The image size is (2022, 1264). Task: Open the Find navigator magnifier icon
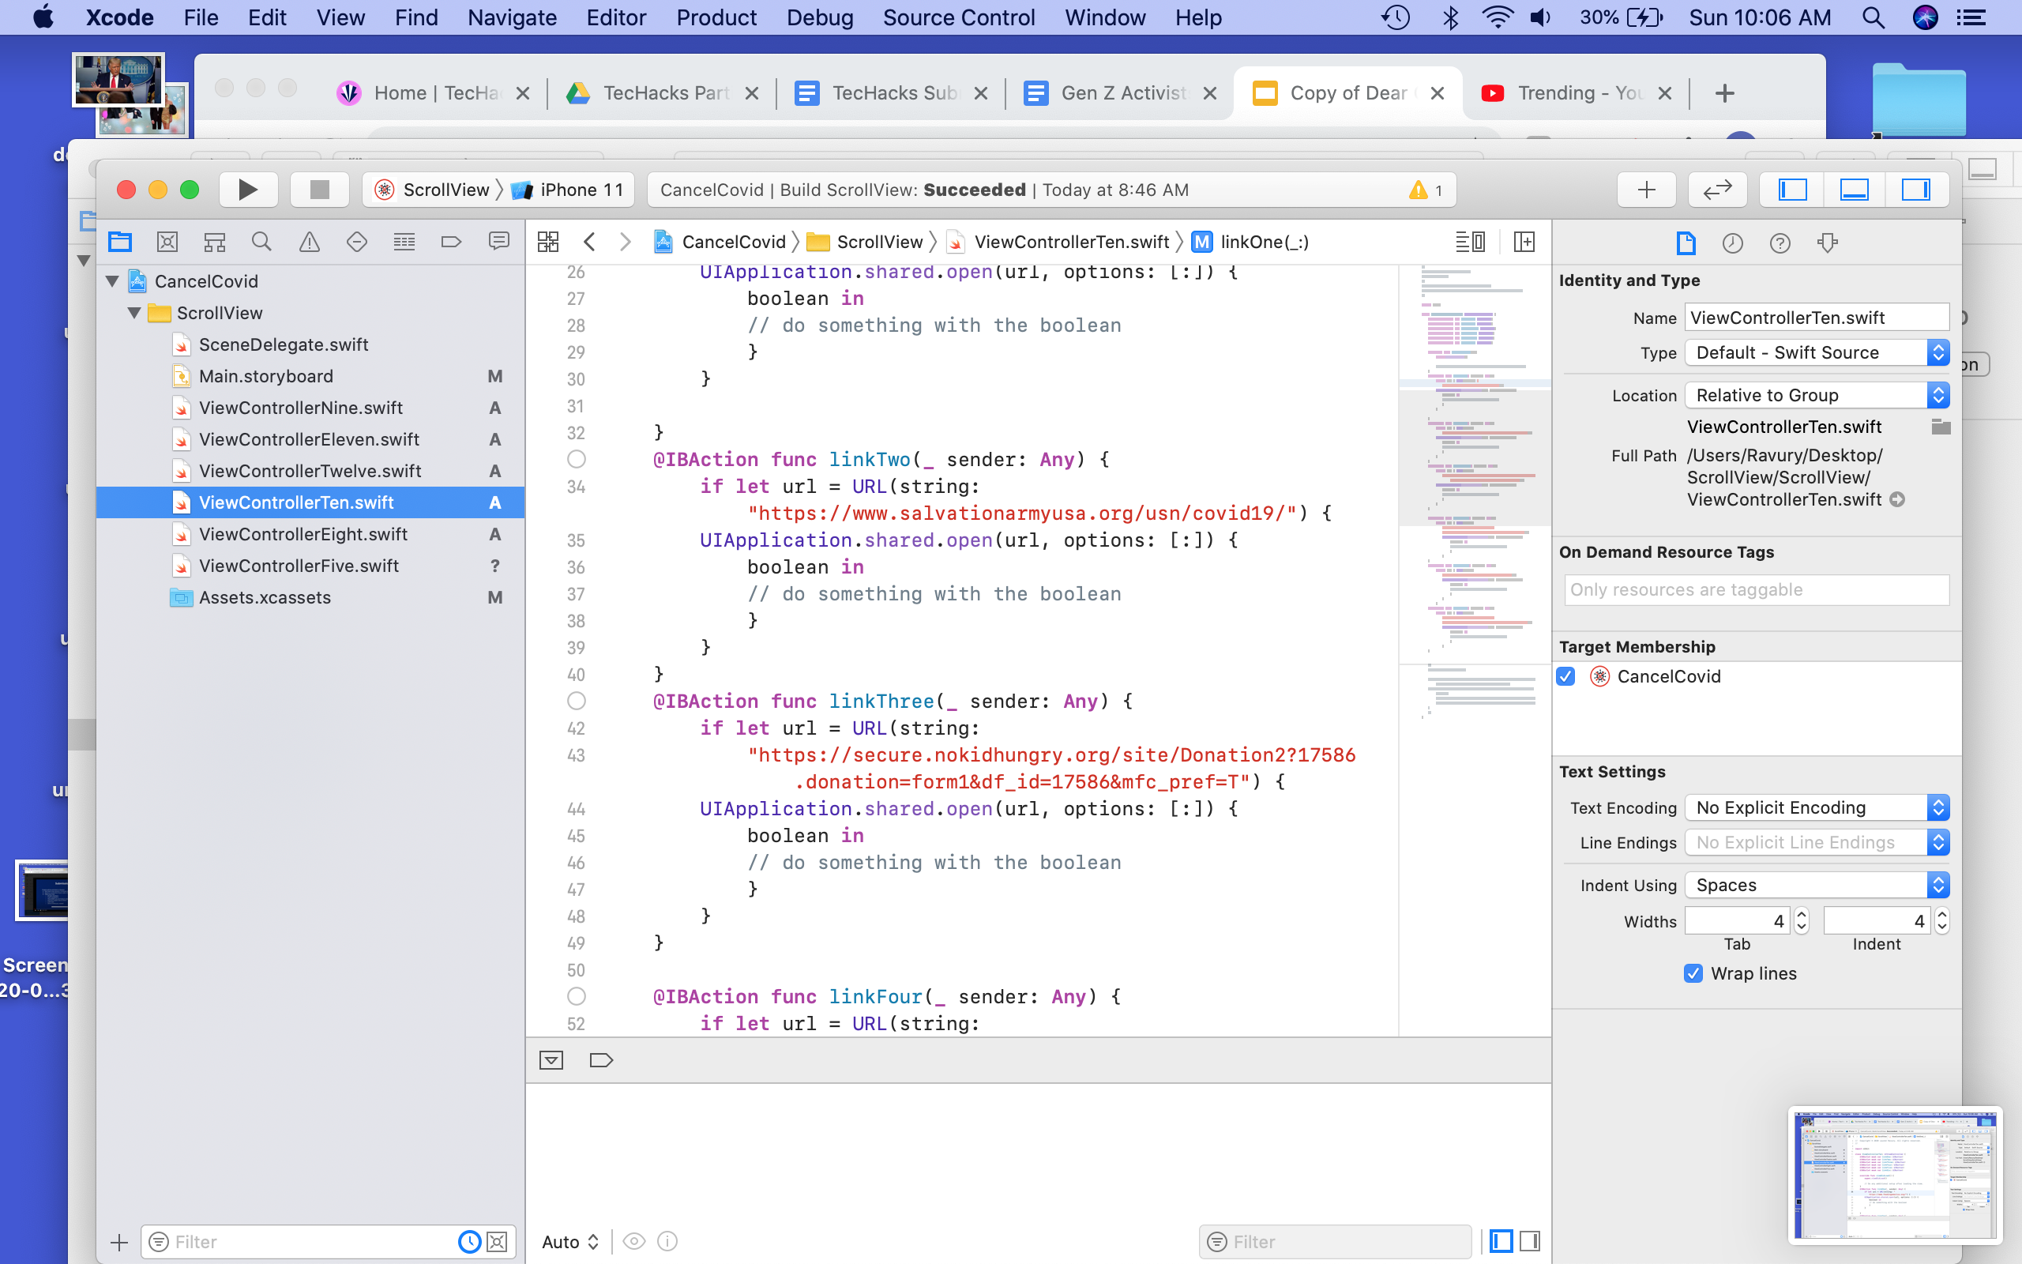261,243
